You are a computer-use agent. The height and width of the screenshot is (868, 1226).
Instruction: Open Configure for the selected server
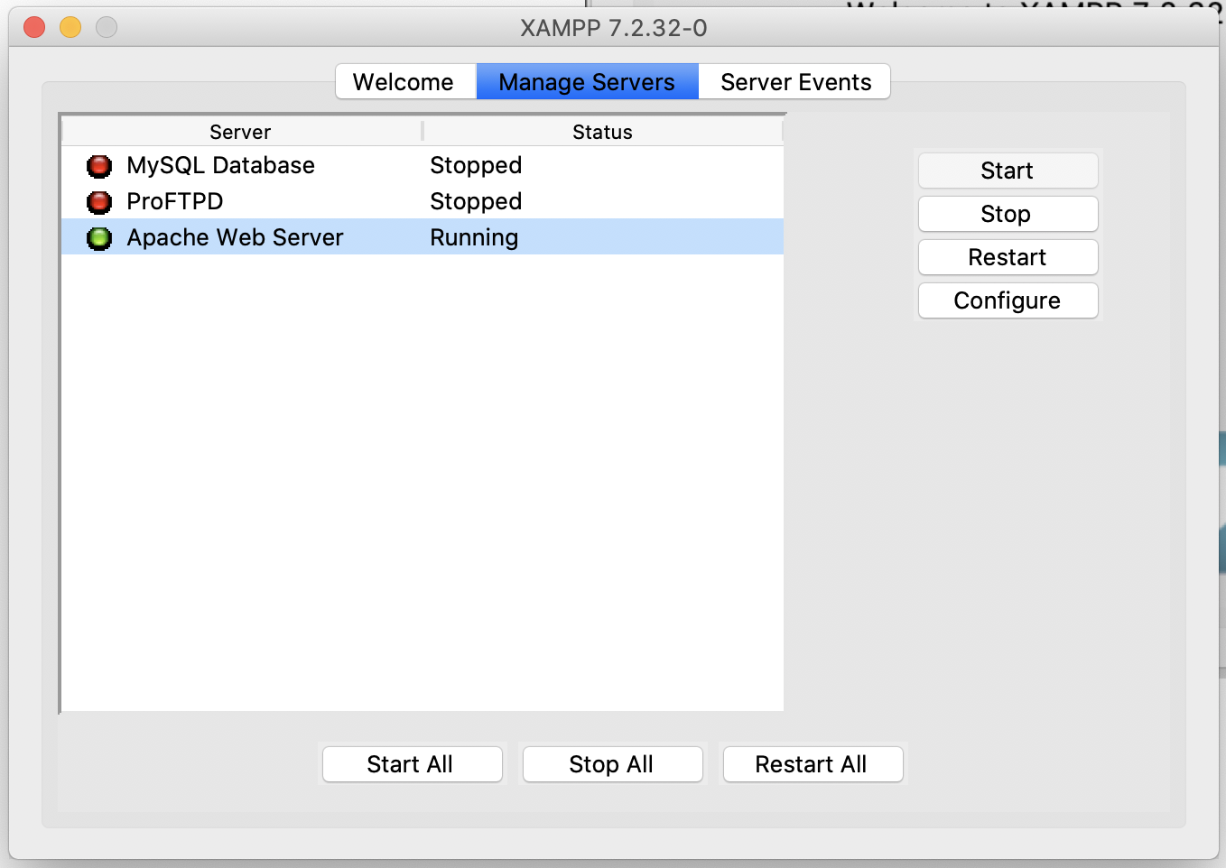[x=1008, y=300]
